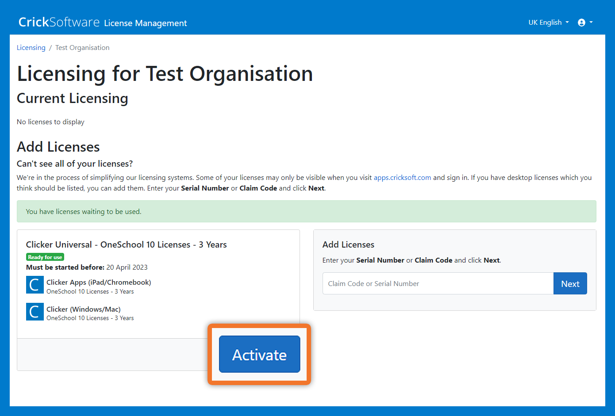Expand the UK English language dropdown
The height and width of the screenshot is (416, 615).
coord(548,23)
